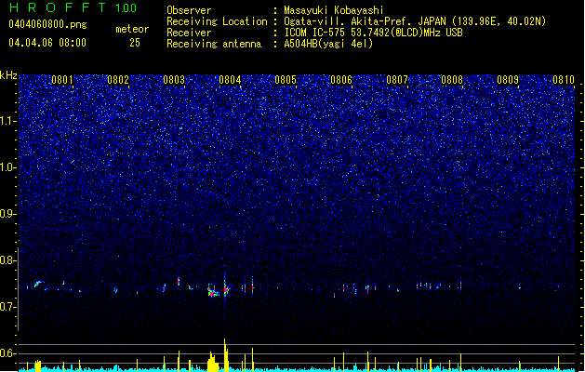Screen dimensions: 585x372
Task: Click the version number 1.0.0
Action: click(x=126, y=7)
